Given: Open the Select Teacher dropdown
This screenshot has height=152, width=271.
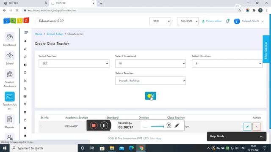Looking at the screenshot, I should point(151,81).
